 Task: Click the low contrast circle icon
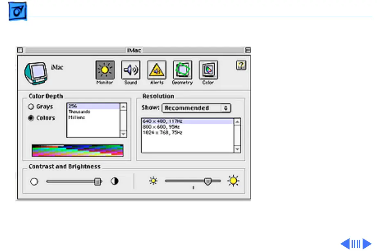(34, 181)
